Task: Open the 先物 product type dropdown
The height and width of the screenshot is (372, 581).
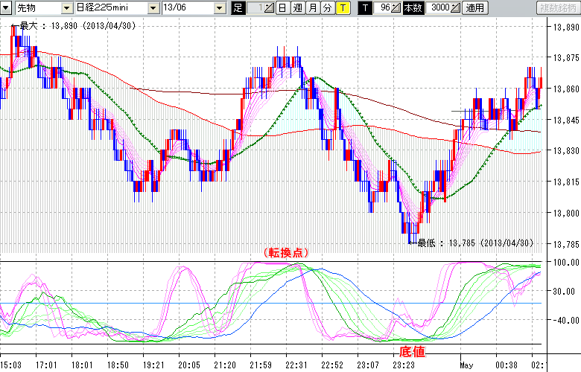Action: click(x=65, y=8)
